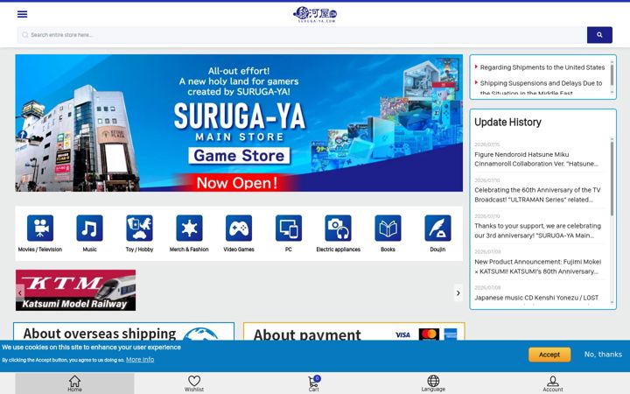Viewport: 630px width, 394px height.
Task: Open the Wishlist tab
Action: click(x=194, y=383)
